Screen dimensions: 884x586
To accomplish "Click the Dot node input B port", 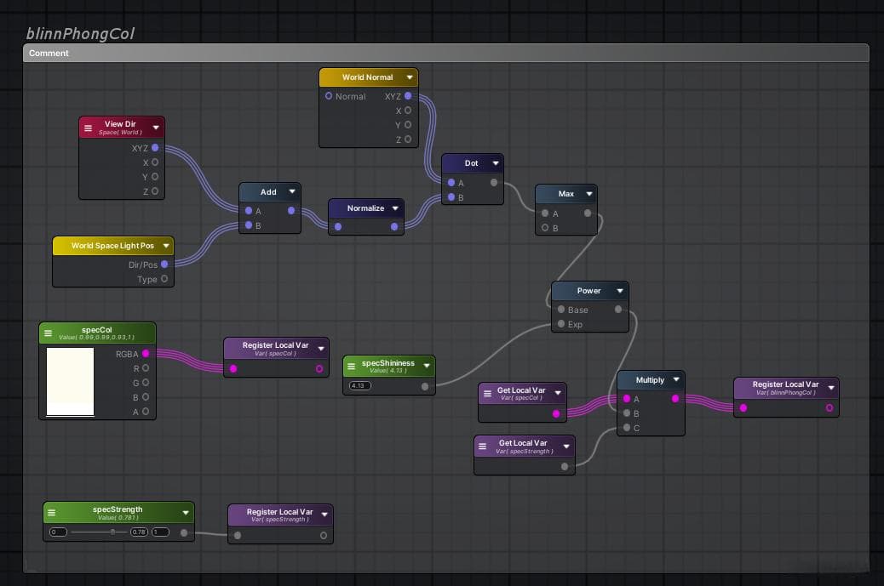I will [x=451, y=197].
